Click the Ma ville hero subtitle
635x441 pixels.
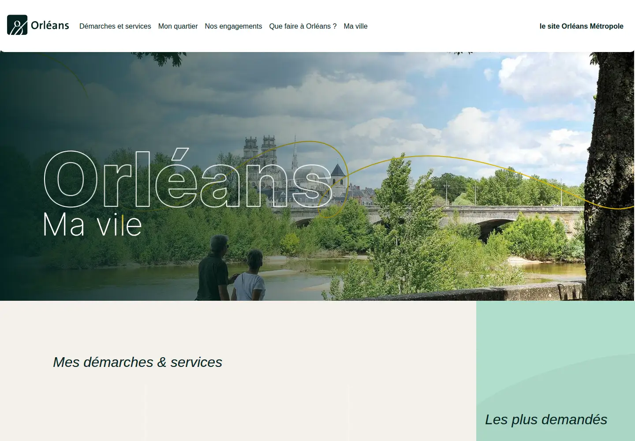pos(92,225)
